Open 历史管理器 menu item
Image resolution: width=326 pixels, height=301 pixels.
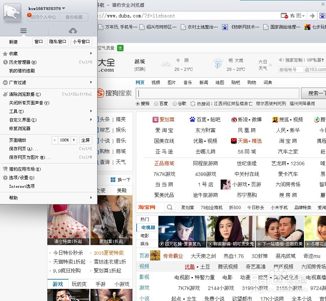click(x=48, y=62)
